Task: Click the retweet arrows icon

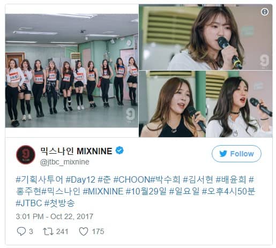Action: (48, 231)
